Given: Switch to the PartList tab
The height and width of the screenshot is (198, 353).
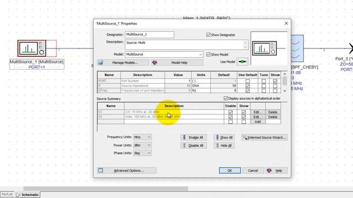Looking at the screenshot, I should tap(7, 194).
